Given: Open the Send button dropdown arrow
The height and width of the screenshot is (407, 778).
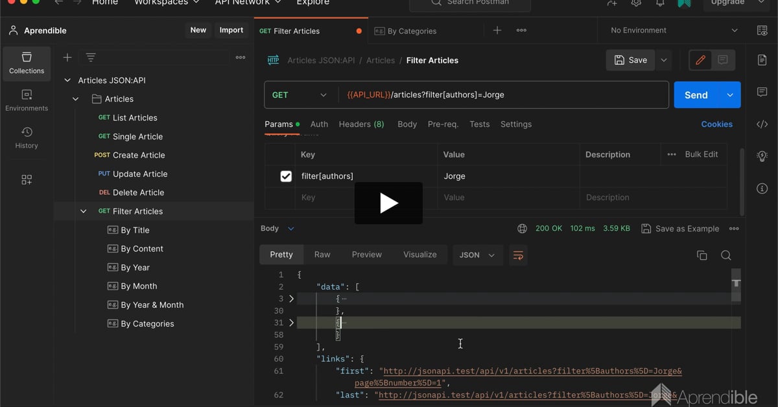Looking at the screenshot, I should 729,95.
